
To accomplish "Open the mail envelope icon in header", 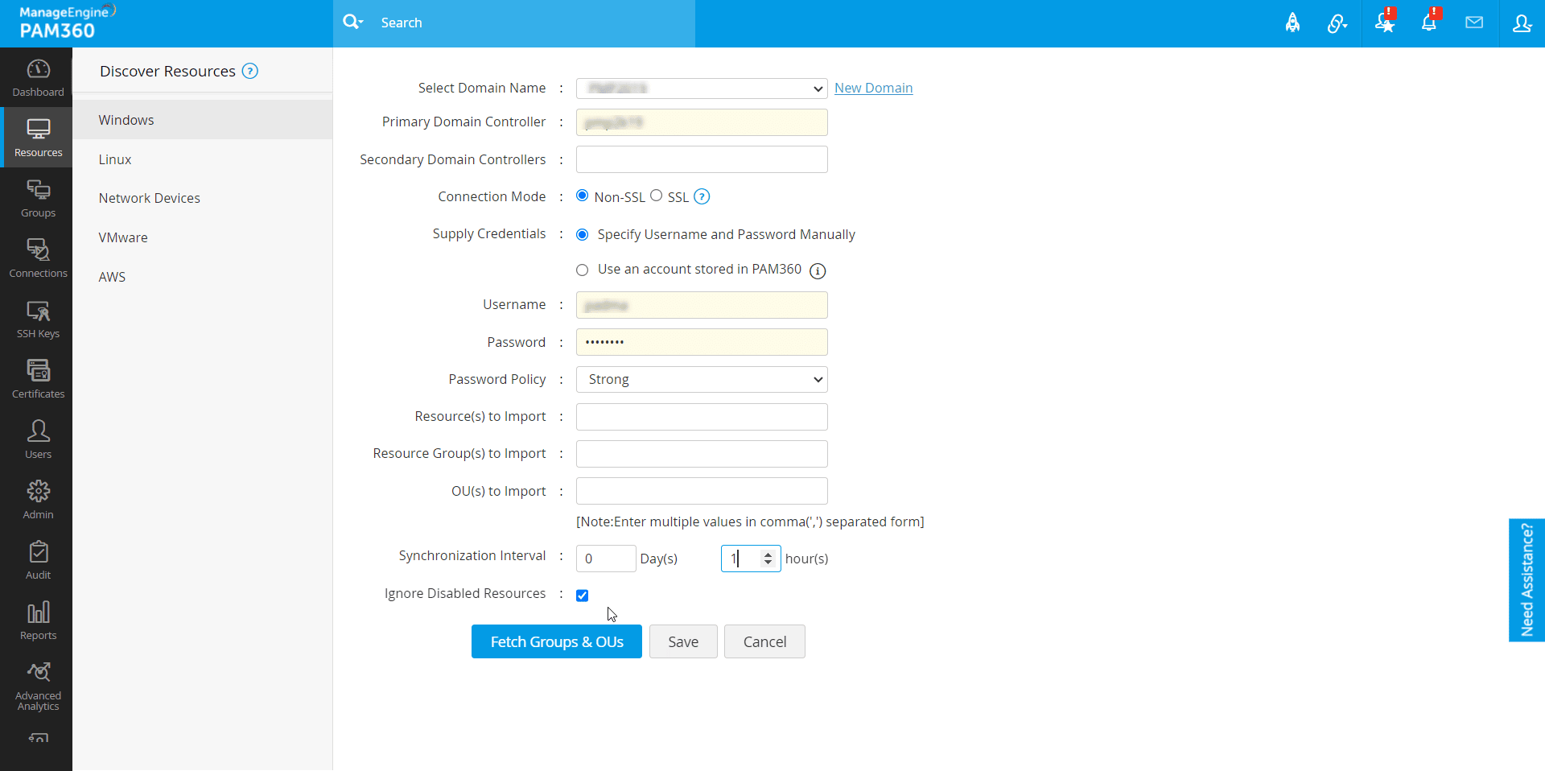I will pos(1474,23).
